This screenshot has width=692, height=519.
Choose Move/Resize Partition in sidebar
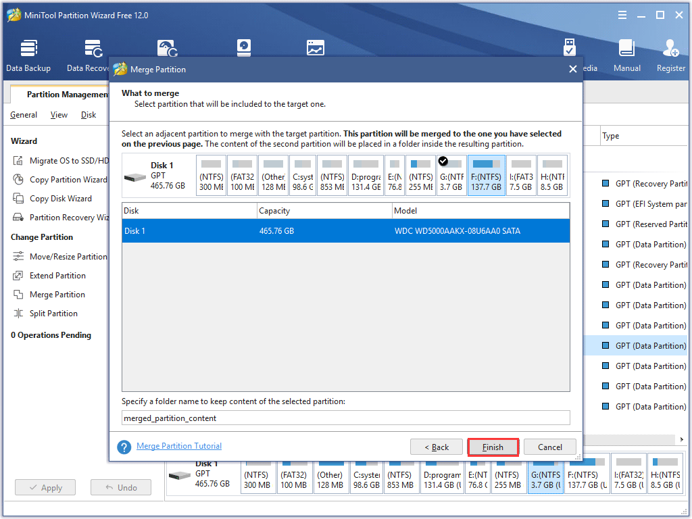[x=60, y=257]
